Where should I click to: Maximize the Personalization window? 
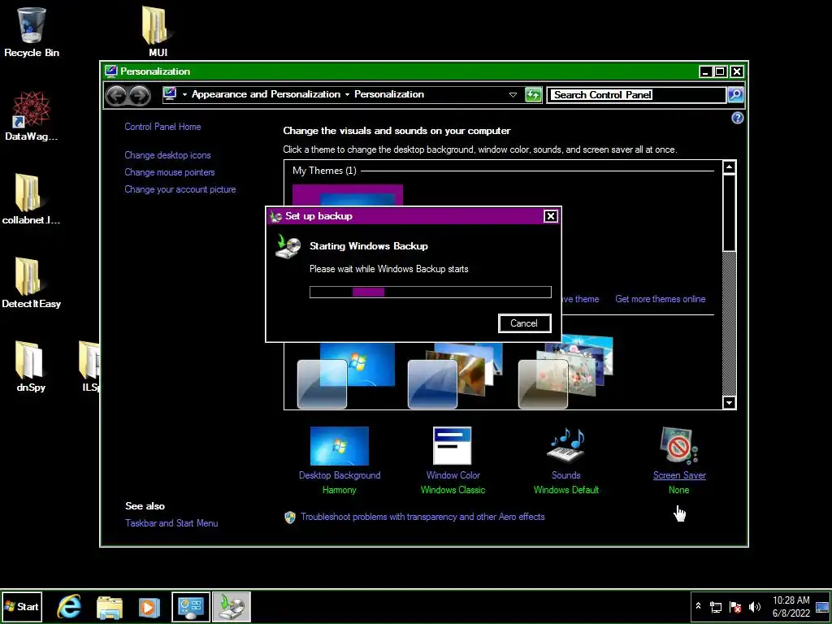[721, 71]
